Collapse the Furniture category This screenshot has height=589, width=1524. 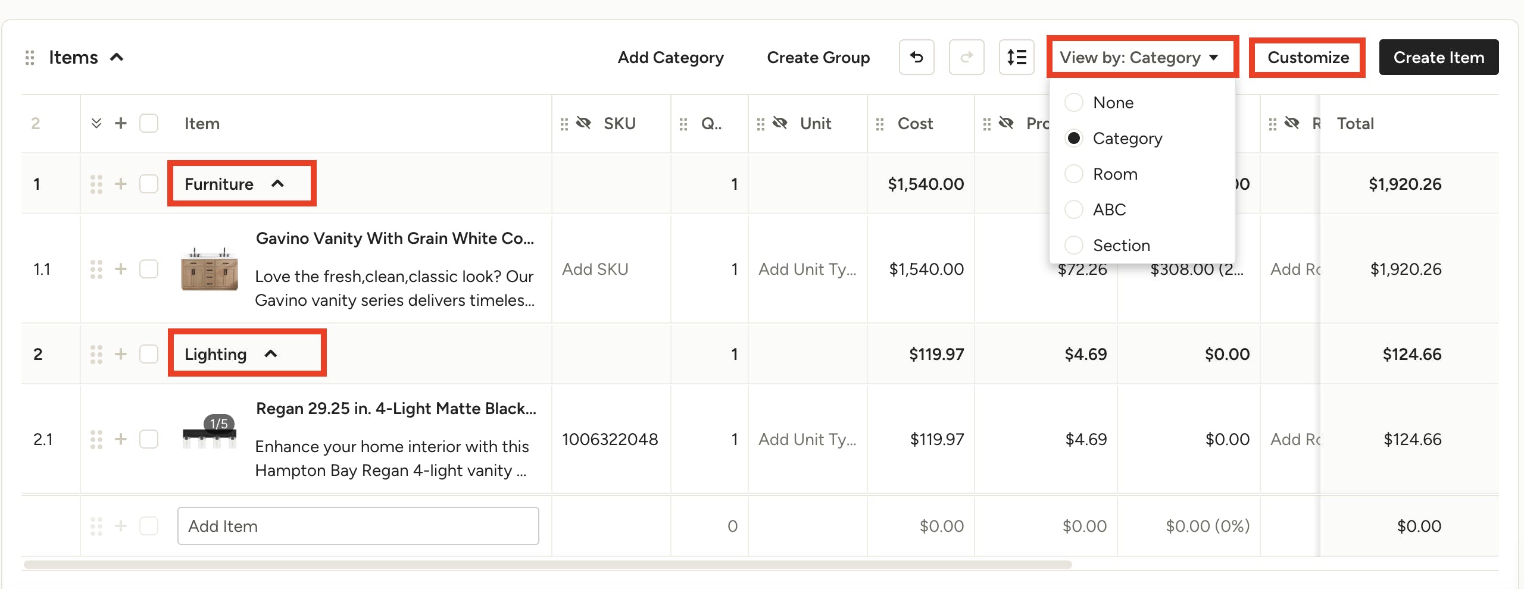pos(277,184)
